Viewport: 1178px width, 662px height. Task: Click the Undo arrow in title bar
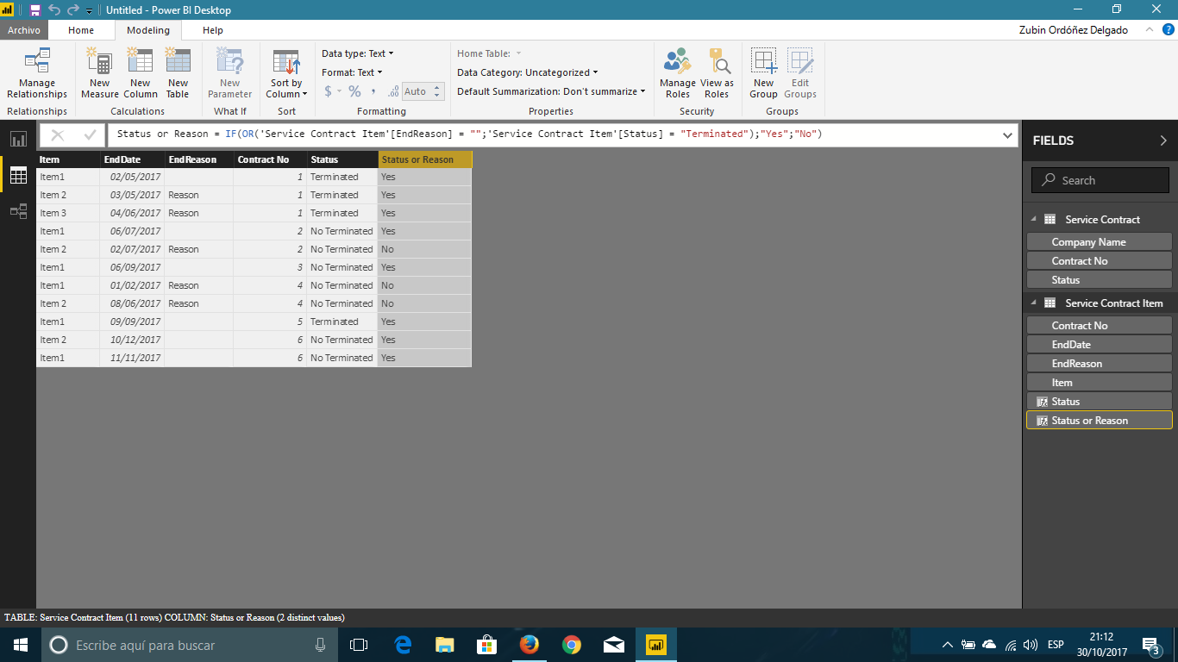coord(54,10)
